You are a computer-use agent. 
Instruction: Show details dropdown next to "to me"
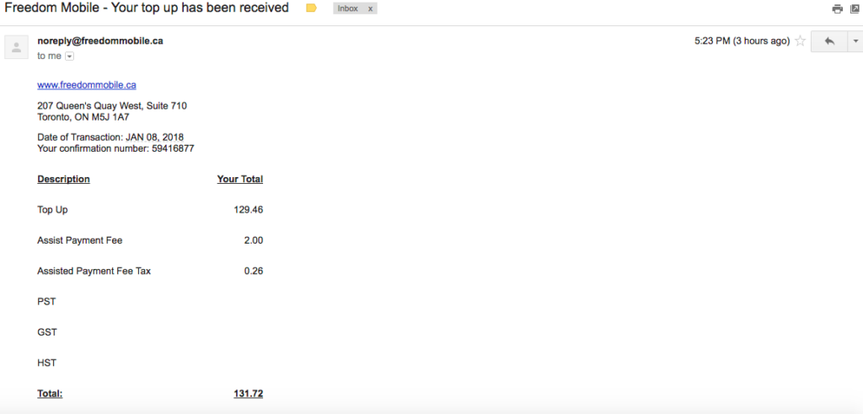click(x=69, y=56)
